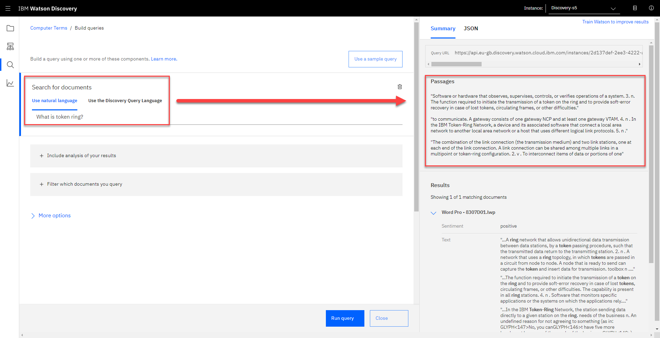Select the Use natural language tab
Image resolution: width=660 pixels, height=338 pixels.
coord(55,101)
